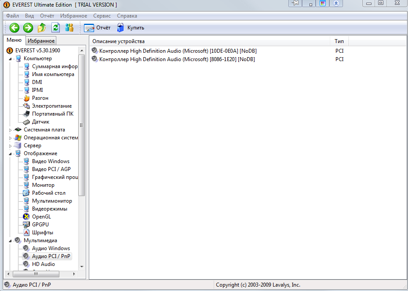Screen dimensions: 408x291
Task: Click the Рабочий стол icon
Action: (26, 193)
